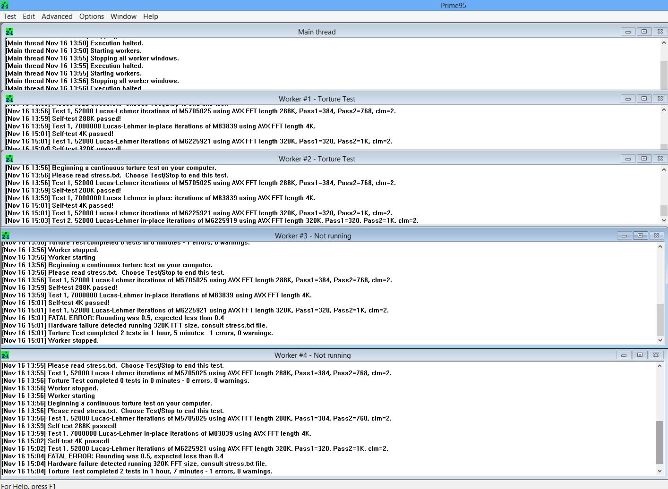Maximize the Worker #2 Torture Test window
This screenshot has height=489, width=668.
644,159
